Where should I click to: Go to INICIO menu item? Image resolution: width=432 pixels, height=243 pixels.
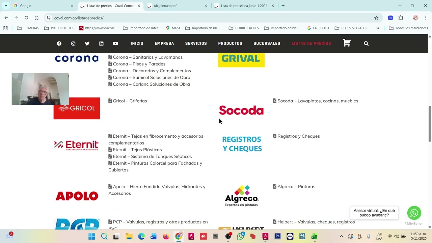pyautogui.click(x=137, y=44)
